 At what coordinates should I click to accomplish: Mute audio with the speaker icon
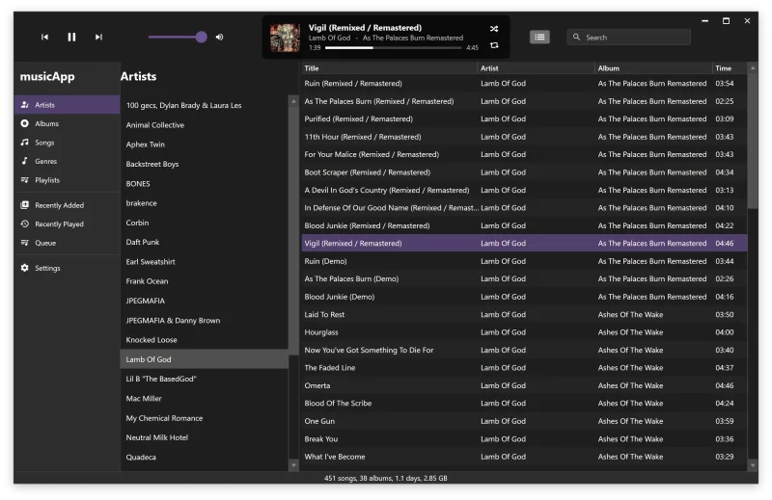click(220, 37)
